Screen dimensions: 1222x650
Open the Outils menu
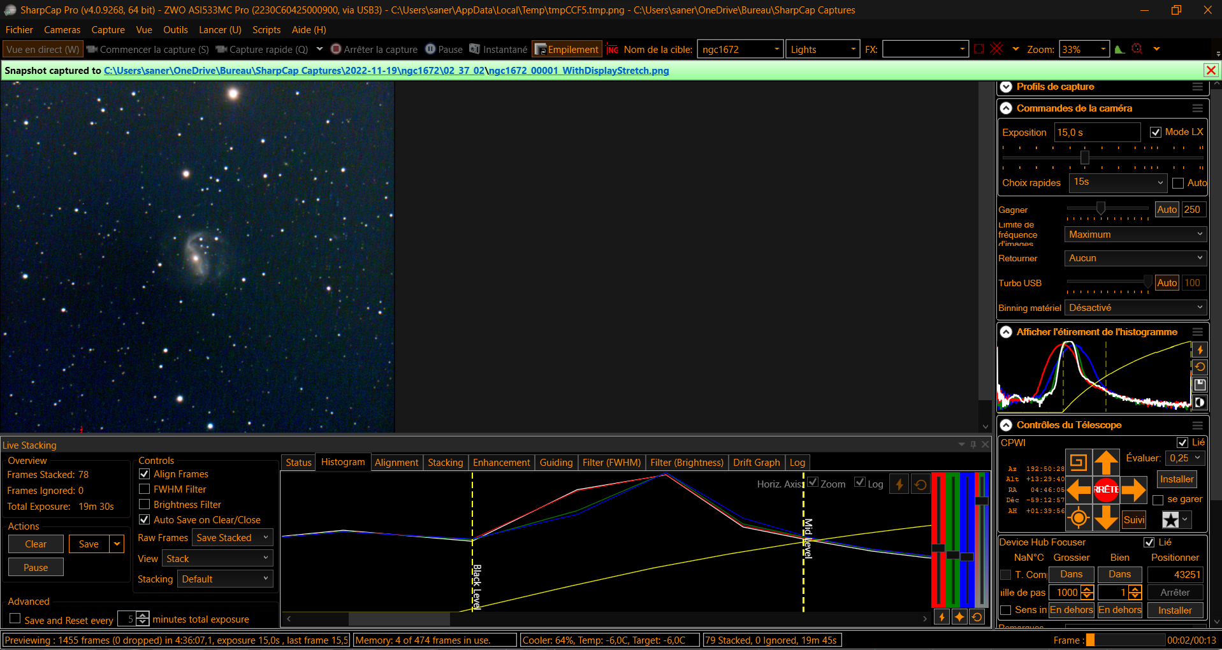pyautogui.click(x=175, y=30)
